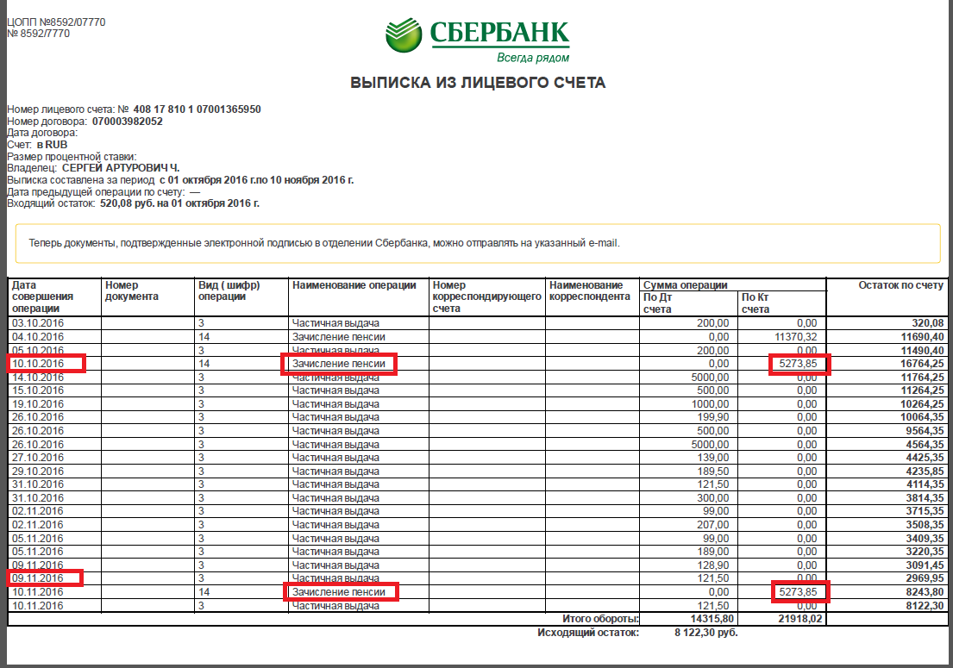Screen dimensions: 953x668
Task: Click date cell '14.10.2016'
Action: 38,378
